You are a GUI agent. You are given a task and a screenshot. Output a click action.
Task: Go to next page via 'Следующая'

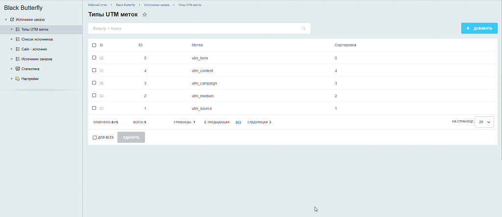pos(259,122)
